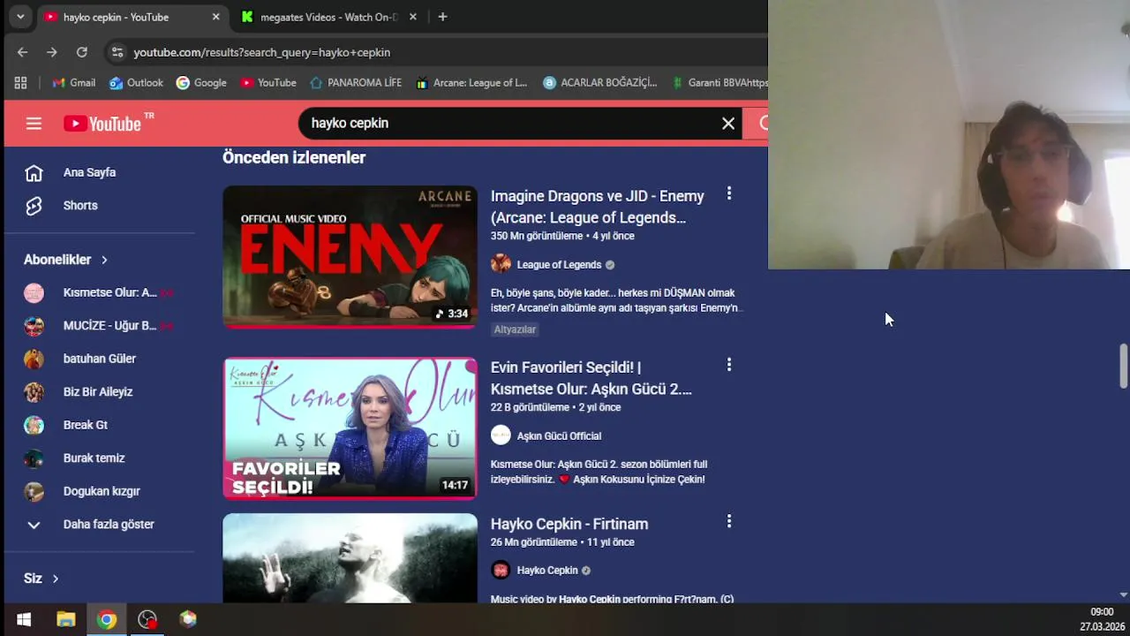
Task: Open the Garanti BBVA bookmark
Action: pos(719,83)
